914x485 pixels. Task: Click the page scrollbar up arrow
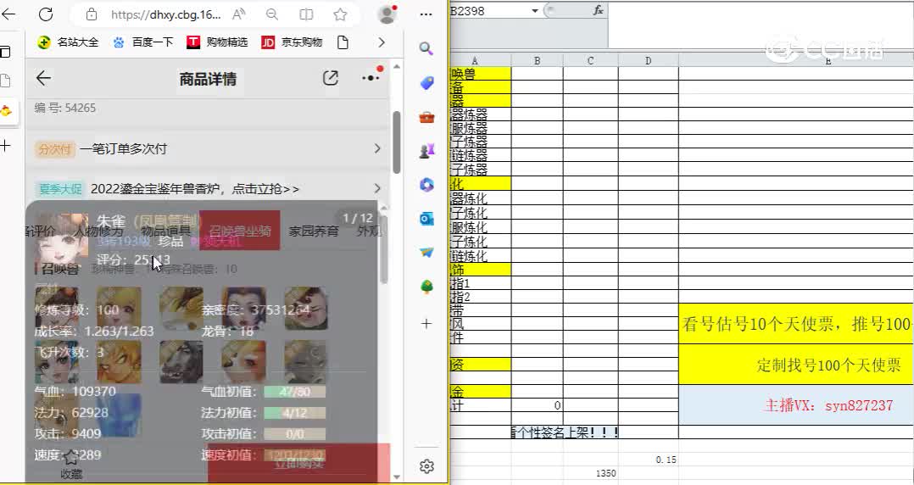397,66
